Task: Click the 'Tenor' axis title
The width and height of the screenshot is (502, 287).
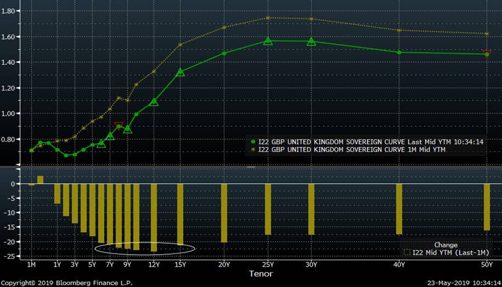Action: click(x=261, y=273)
